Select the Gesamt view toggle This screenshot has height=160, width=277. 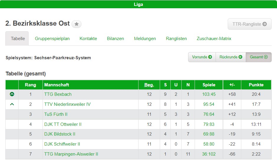(x=259, y=57)
